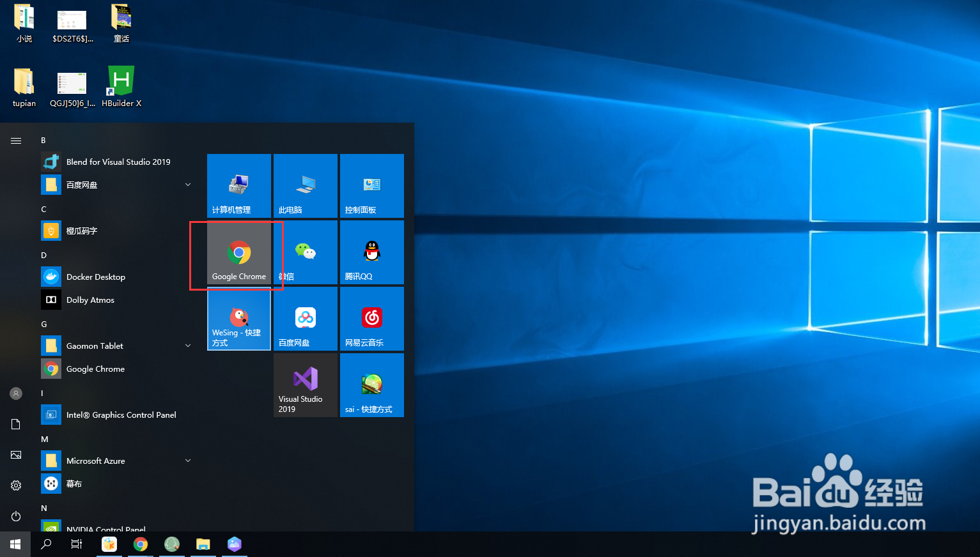Viewport: 980px width, 557px height.
Task: Jump to letter B section header
Action: pos(43,141)
